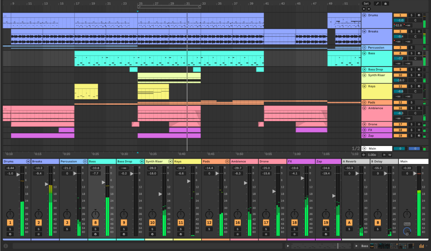Click the Set locator button
The height and width of the screenshot is (251, 431).
tap(366, 3)
